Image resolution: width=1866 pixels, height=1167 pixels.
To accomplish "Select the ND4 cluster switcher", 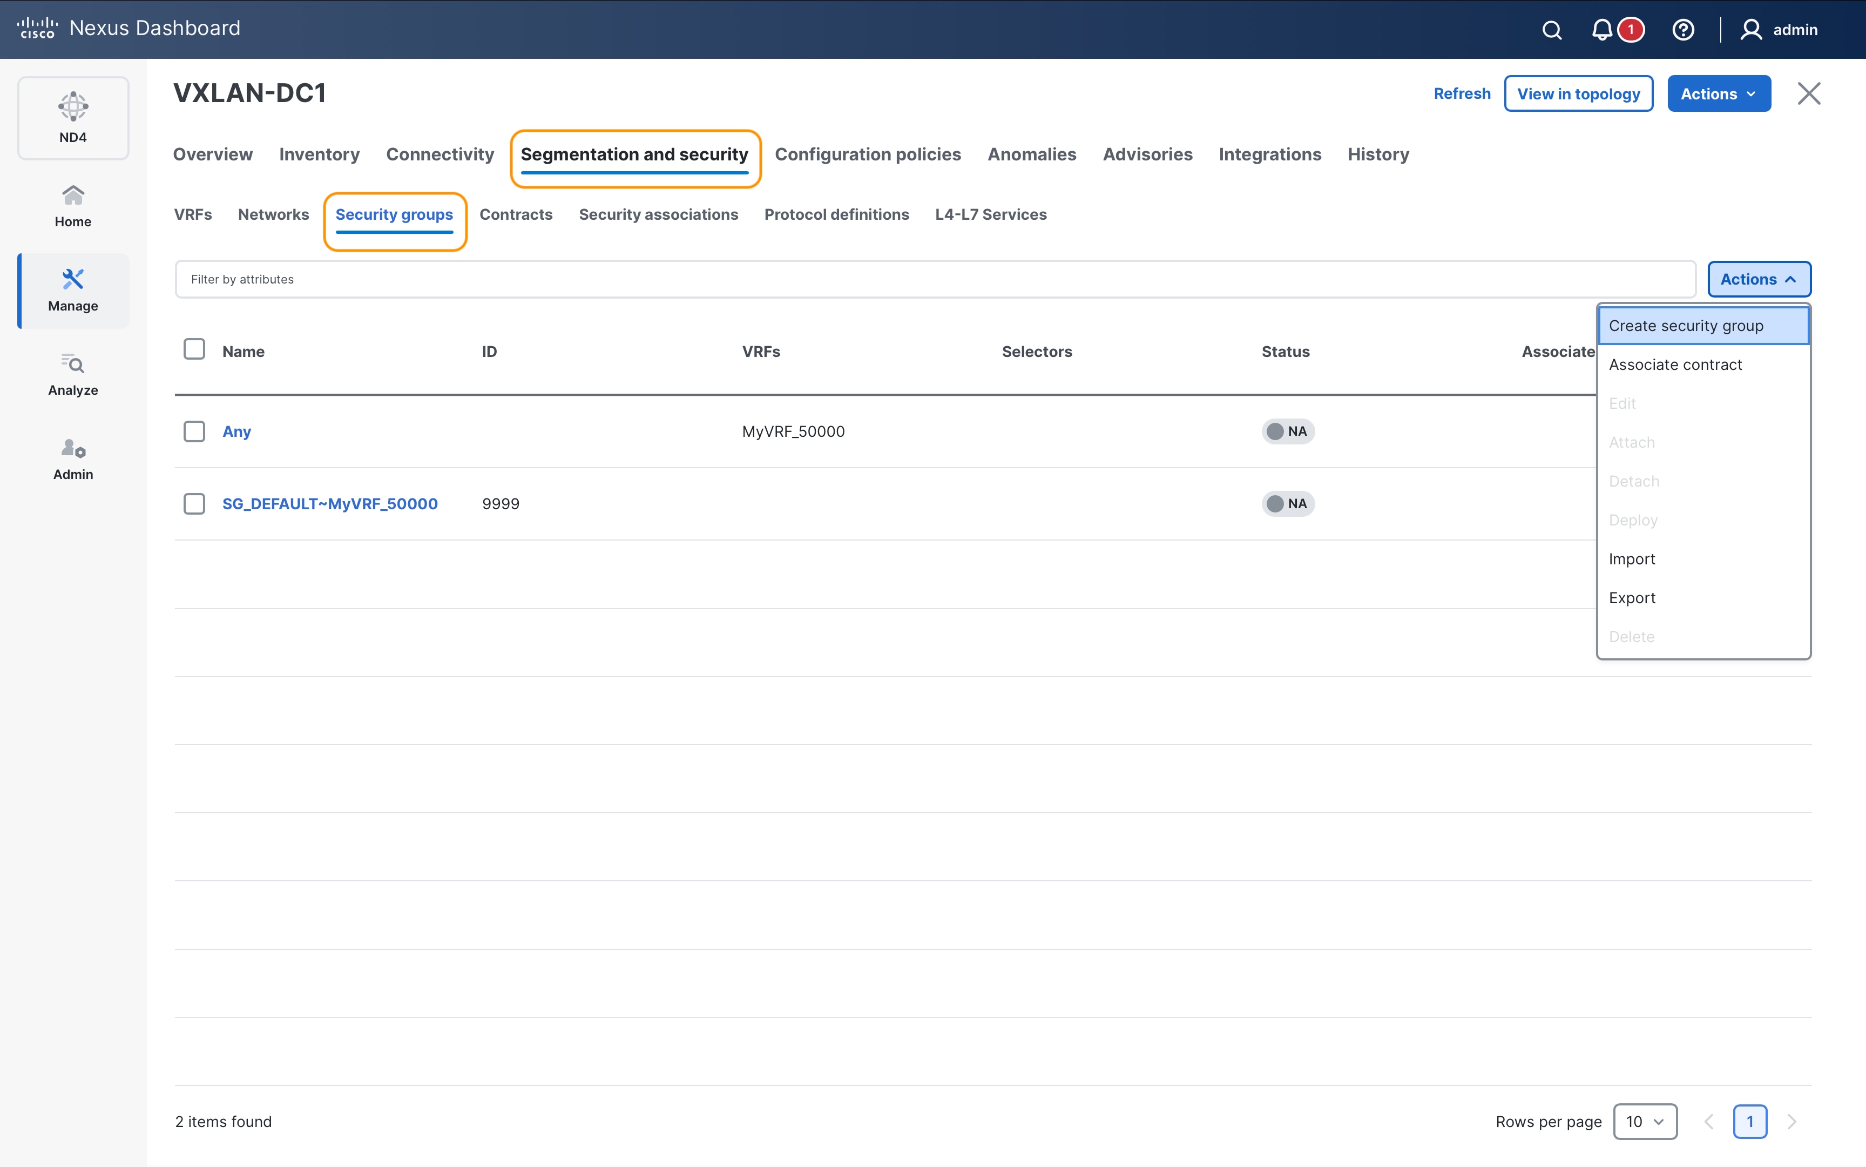I will click(73, 118).
